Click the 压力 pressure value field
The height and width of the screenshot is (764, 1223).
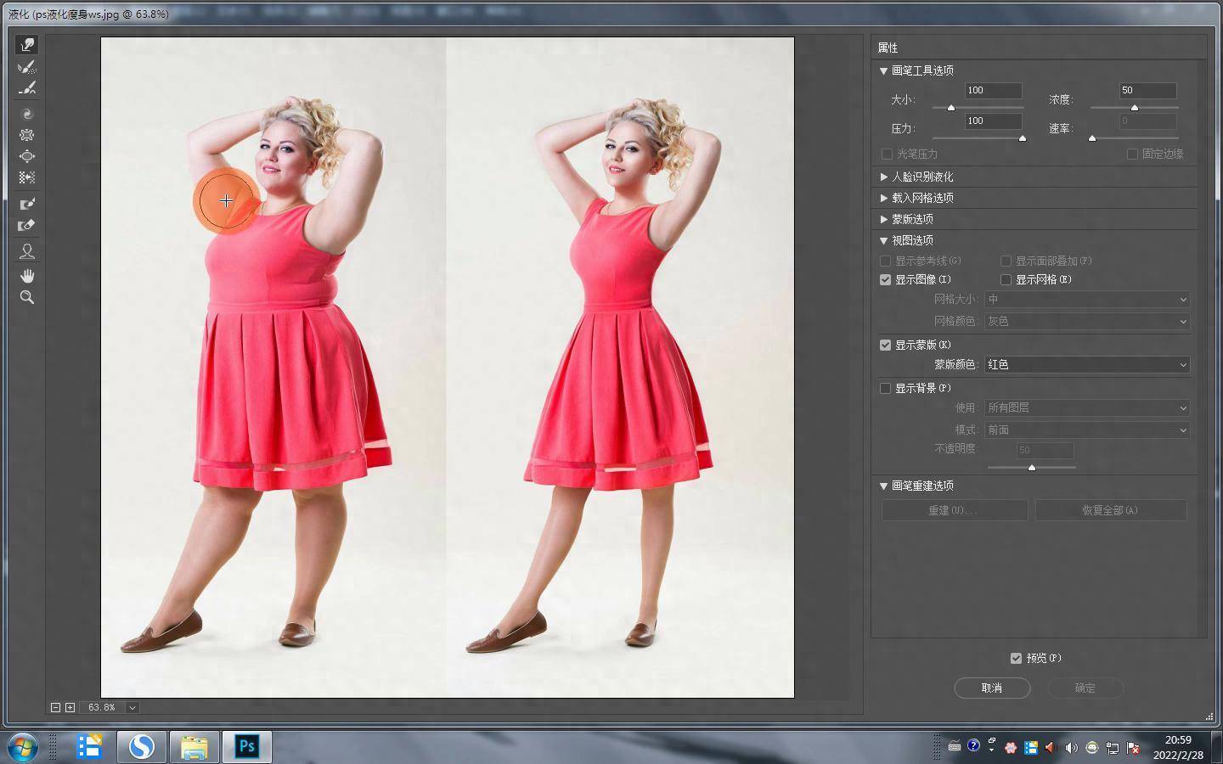tap(993, 121)
